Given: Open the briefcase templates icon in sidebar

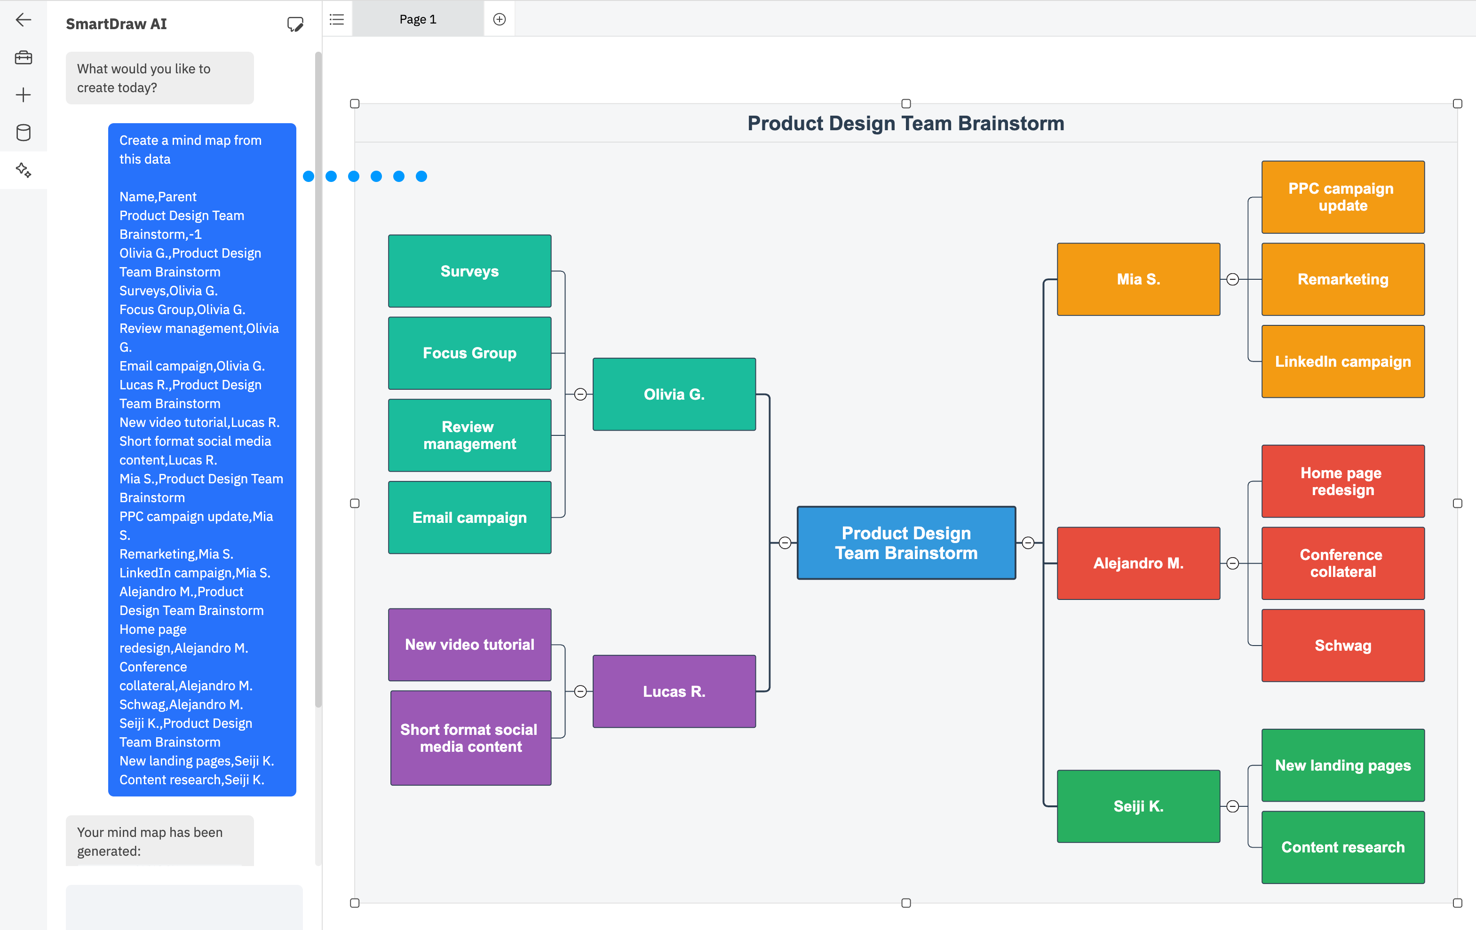Looking at the screenshot, I should [x=24, y=57].
